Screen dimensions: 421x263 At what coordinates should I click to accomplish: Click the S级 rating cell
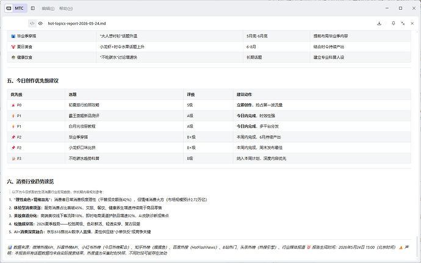click(208, 105)
